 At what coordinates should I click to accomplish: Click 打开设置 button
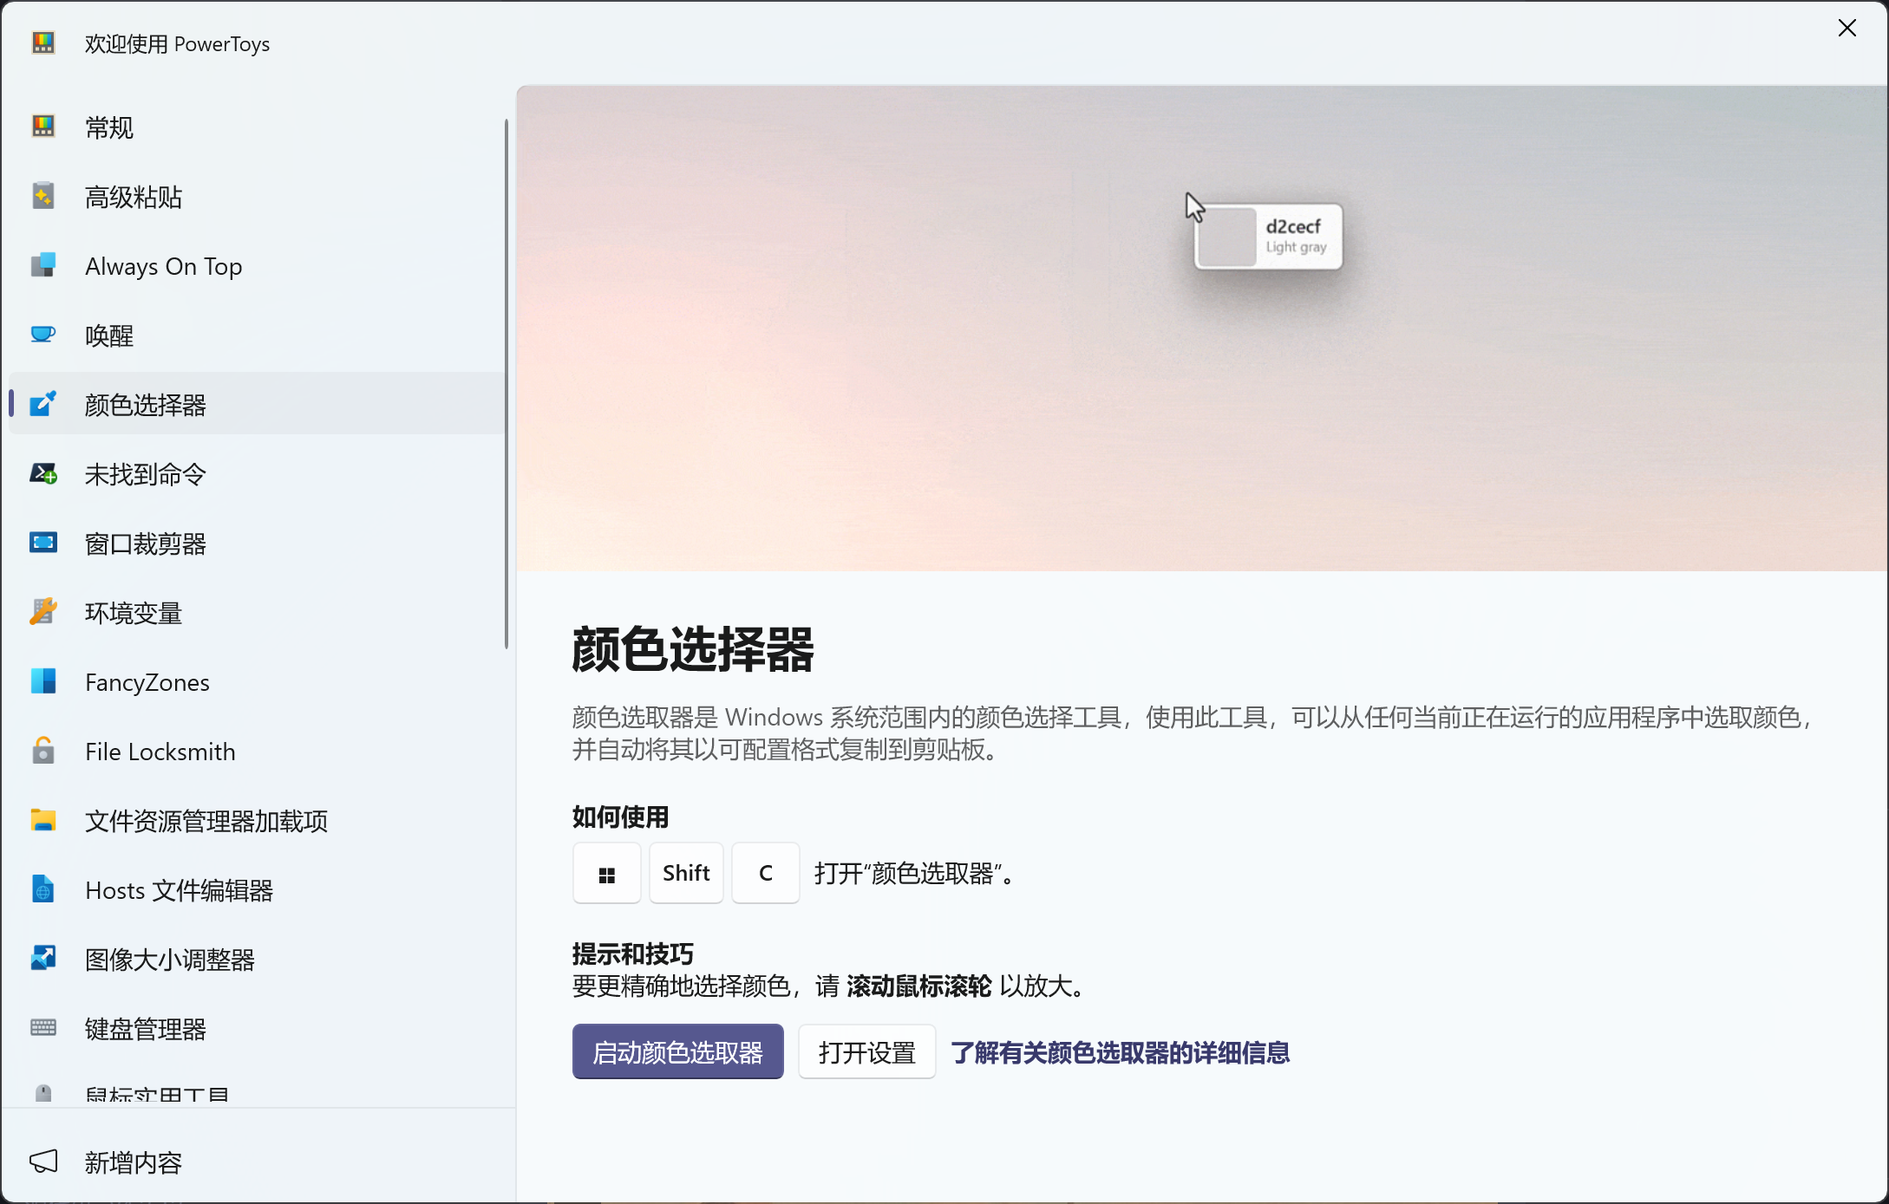point(866,1051)
